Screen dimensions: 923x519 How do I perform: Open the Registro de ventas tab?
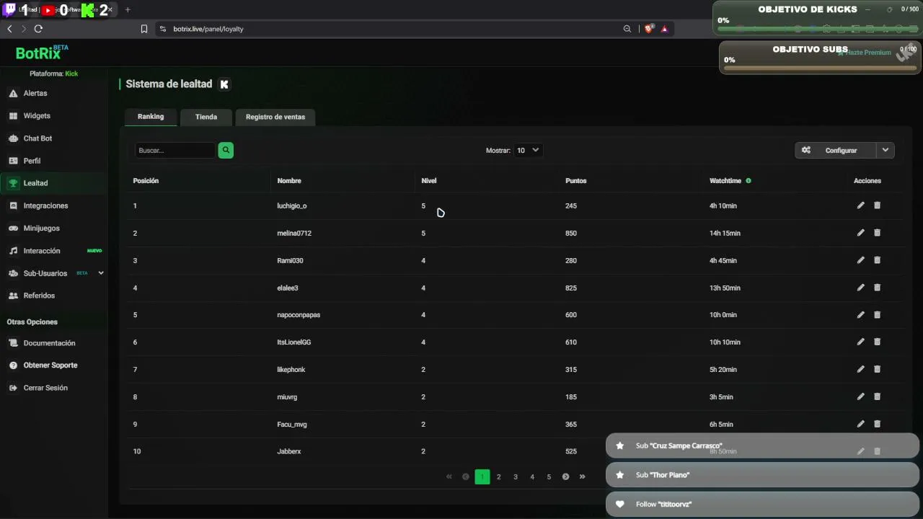[275, 117]
